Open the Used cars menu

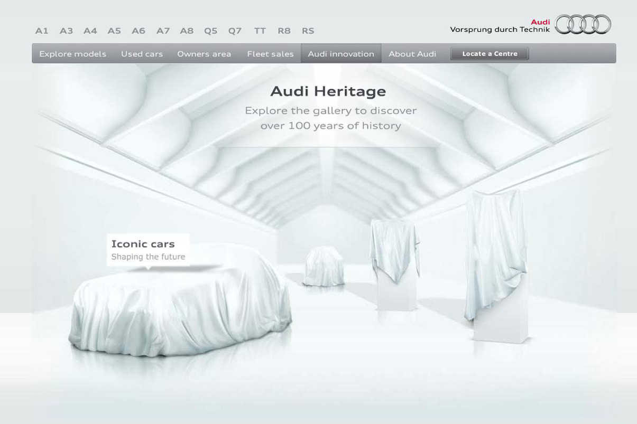tap(142, 54)
